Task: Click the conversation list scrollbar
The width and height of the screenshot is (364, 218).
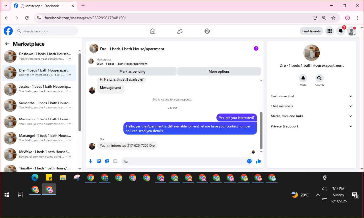Action: coord(80,92)
